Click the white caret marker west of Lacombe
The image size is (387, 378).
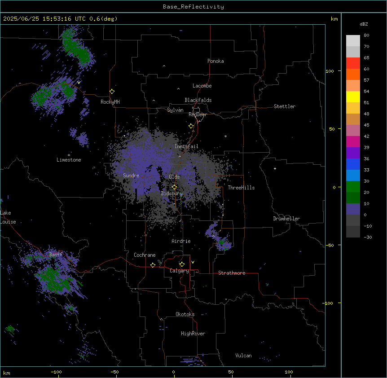click(x=178, y=89)
